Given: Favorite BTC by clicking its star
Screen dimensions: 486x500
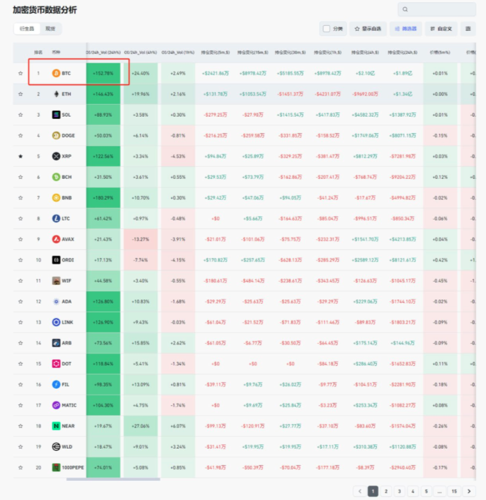Looking at the screenshot, I should click(20, 74).
